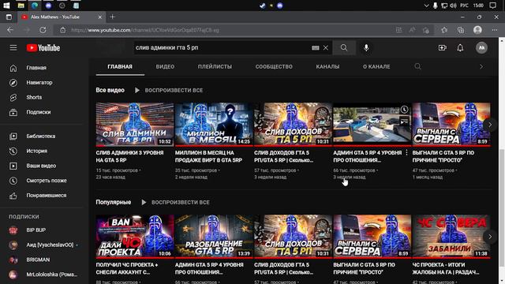Open the СЛИВ АДМИНКИ ГТА 5 РП thumbnail
The width and height of the screenshot is (505, 284).
[135, 125]
